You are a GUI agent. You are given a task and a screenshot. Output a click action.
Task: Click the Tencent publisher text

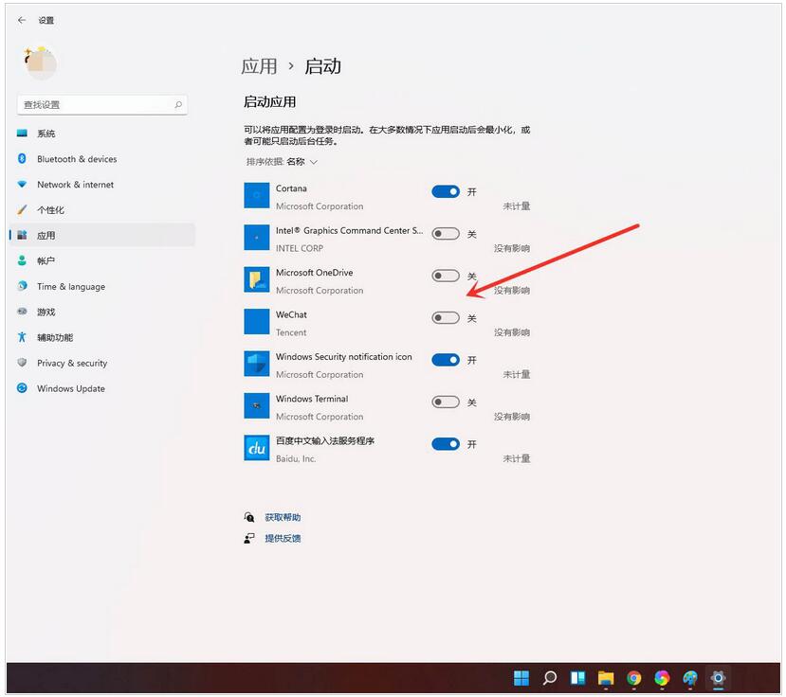point(291,332)
